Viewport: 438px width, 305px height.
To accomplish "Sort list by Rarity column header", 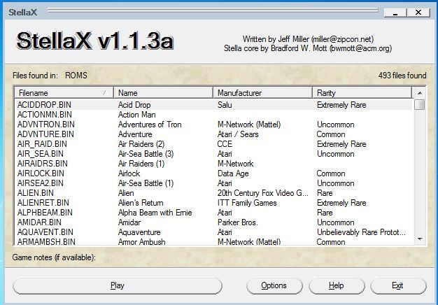I will [361, 92].
